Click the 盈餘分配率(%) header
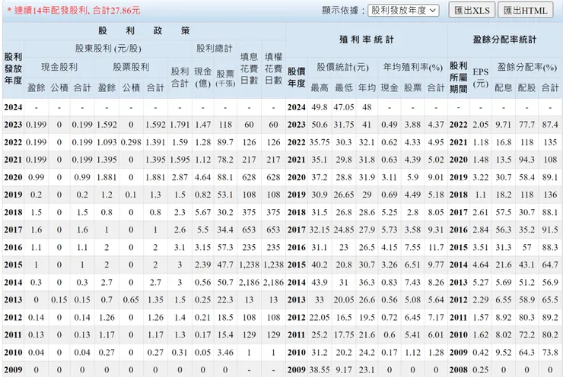563x377 pixels. pos(526,67)
